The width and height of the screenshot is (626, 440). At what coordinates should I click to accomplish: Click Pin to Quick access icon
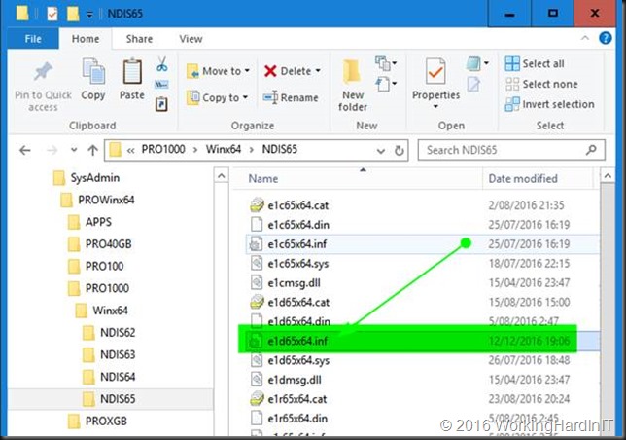click(x=43, y=72)
